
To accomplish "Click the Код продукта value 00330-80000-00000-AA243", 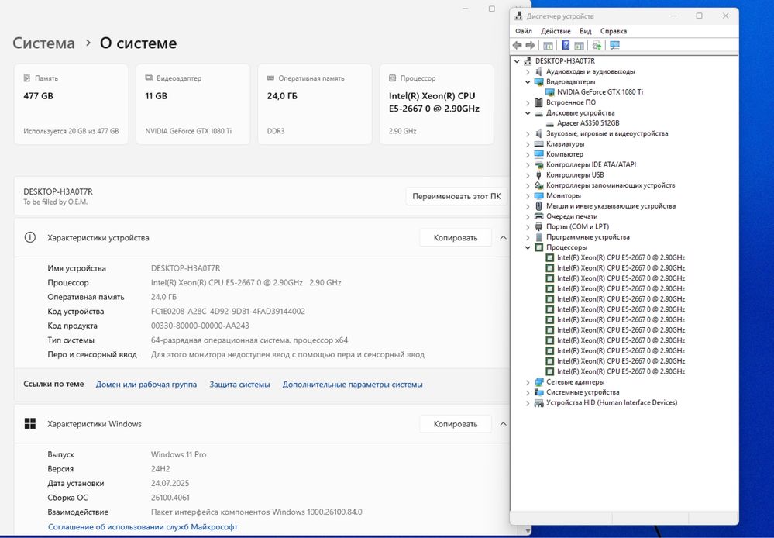I will 200,326.
